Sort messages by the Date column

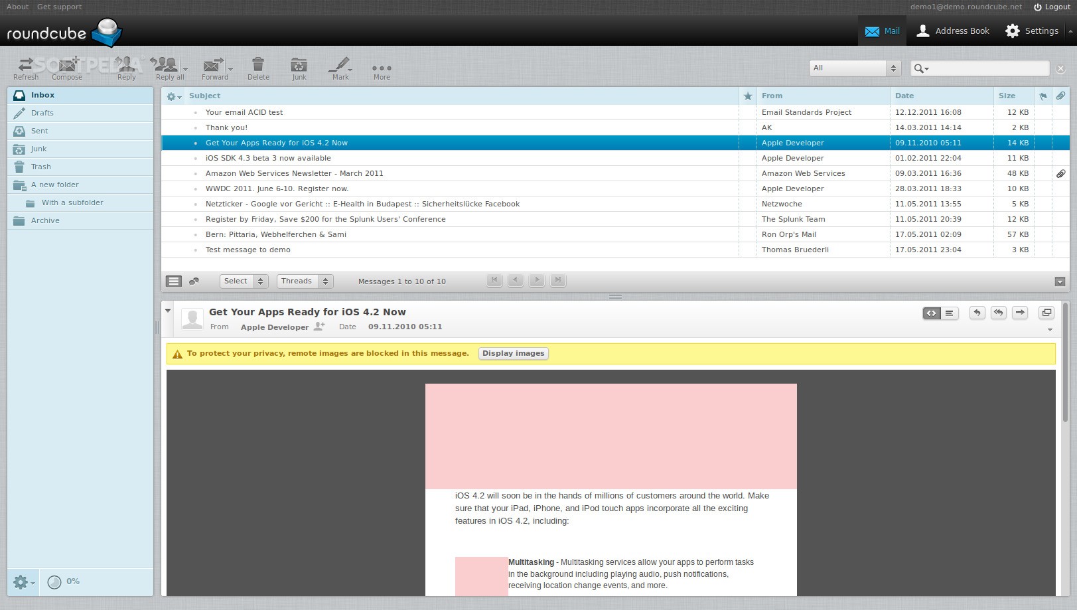click(941, 96)
